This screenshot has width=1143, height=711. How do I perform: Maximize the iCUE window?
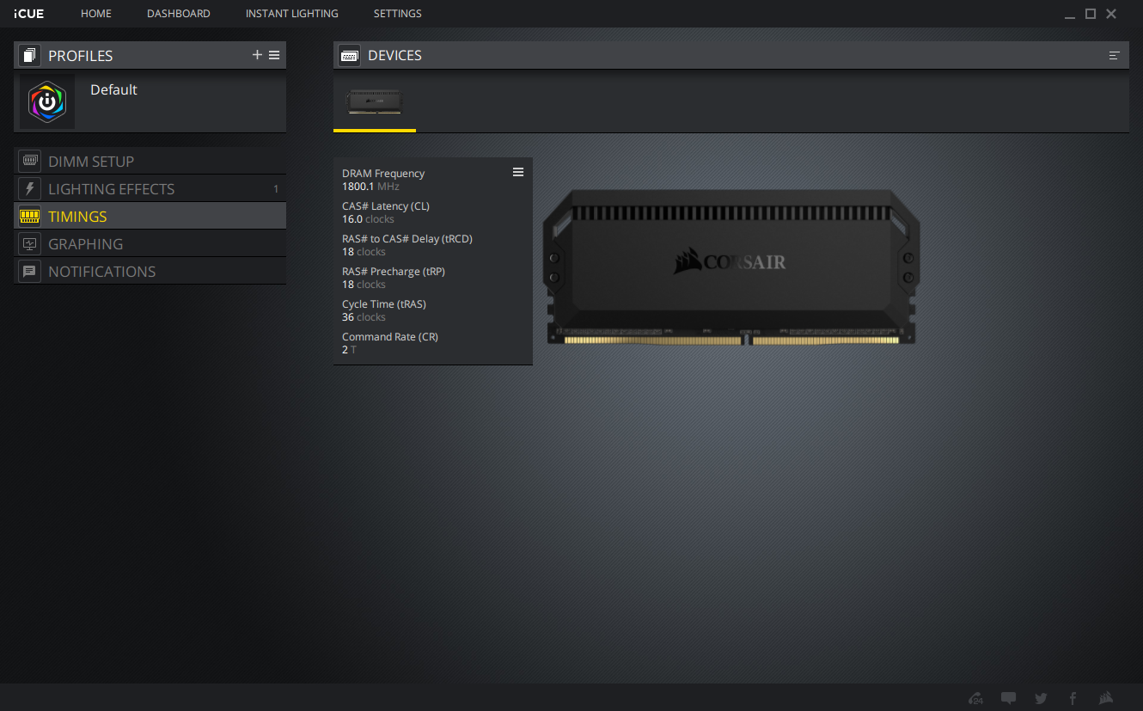click(1091, 14)
